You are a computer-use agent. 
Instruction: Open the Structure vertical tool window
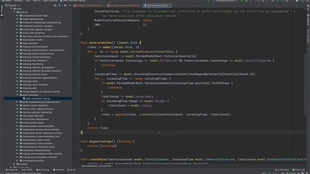(308, 37)
